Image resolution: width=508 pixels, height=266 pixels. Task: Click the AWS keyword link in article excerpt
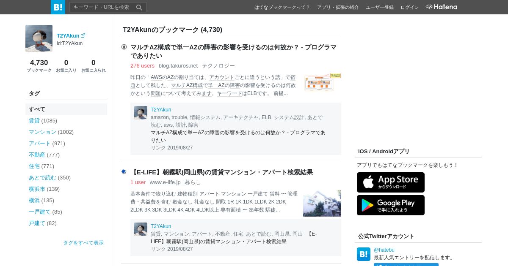[156, 77]
